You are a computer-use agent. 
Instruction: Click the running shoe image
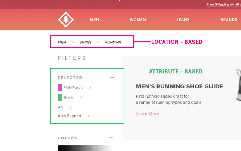click(x=238, y=85)
